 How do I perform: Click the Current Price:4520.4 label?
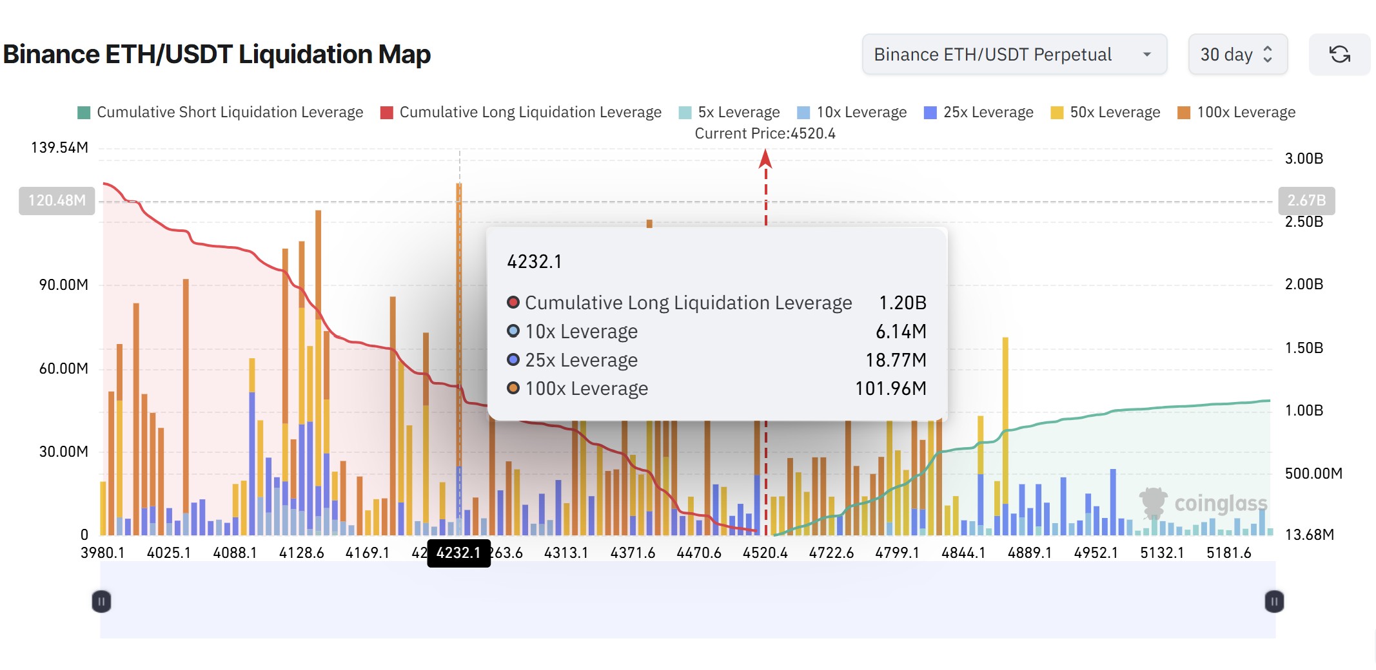tap(765, 133)
